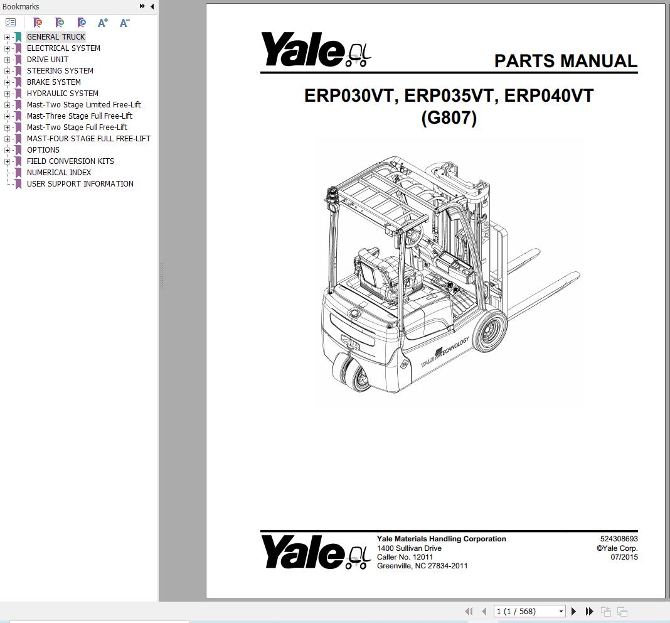Open the page number dropdown

point(561,610)
